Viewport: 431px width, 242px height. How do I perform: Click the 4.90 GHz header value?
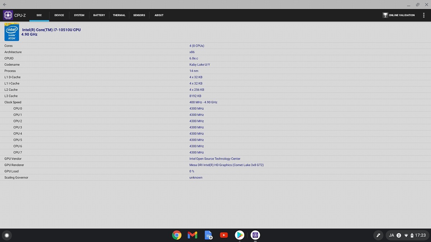click(x=29, y=34)
